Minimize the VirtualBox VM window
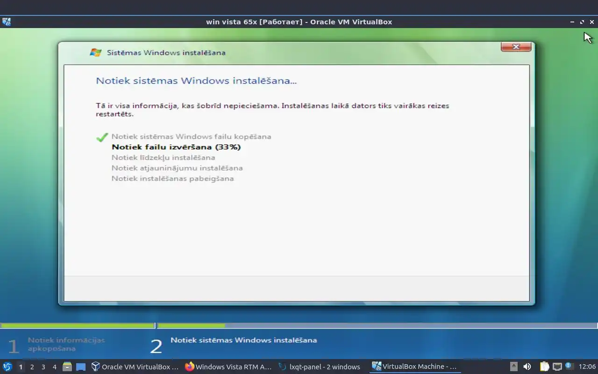 click(x=572, y=22)
